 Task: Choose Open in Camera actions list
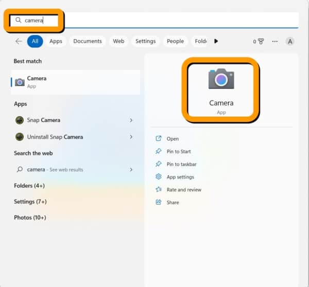(x=173, y=139)
